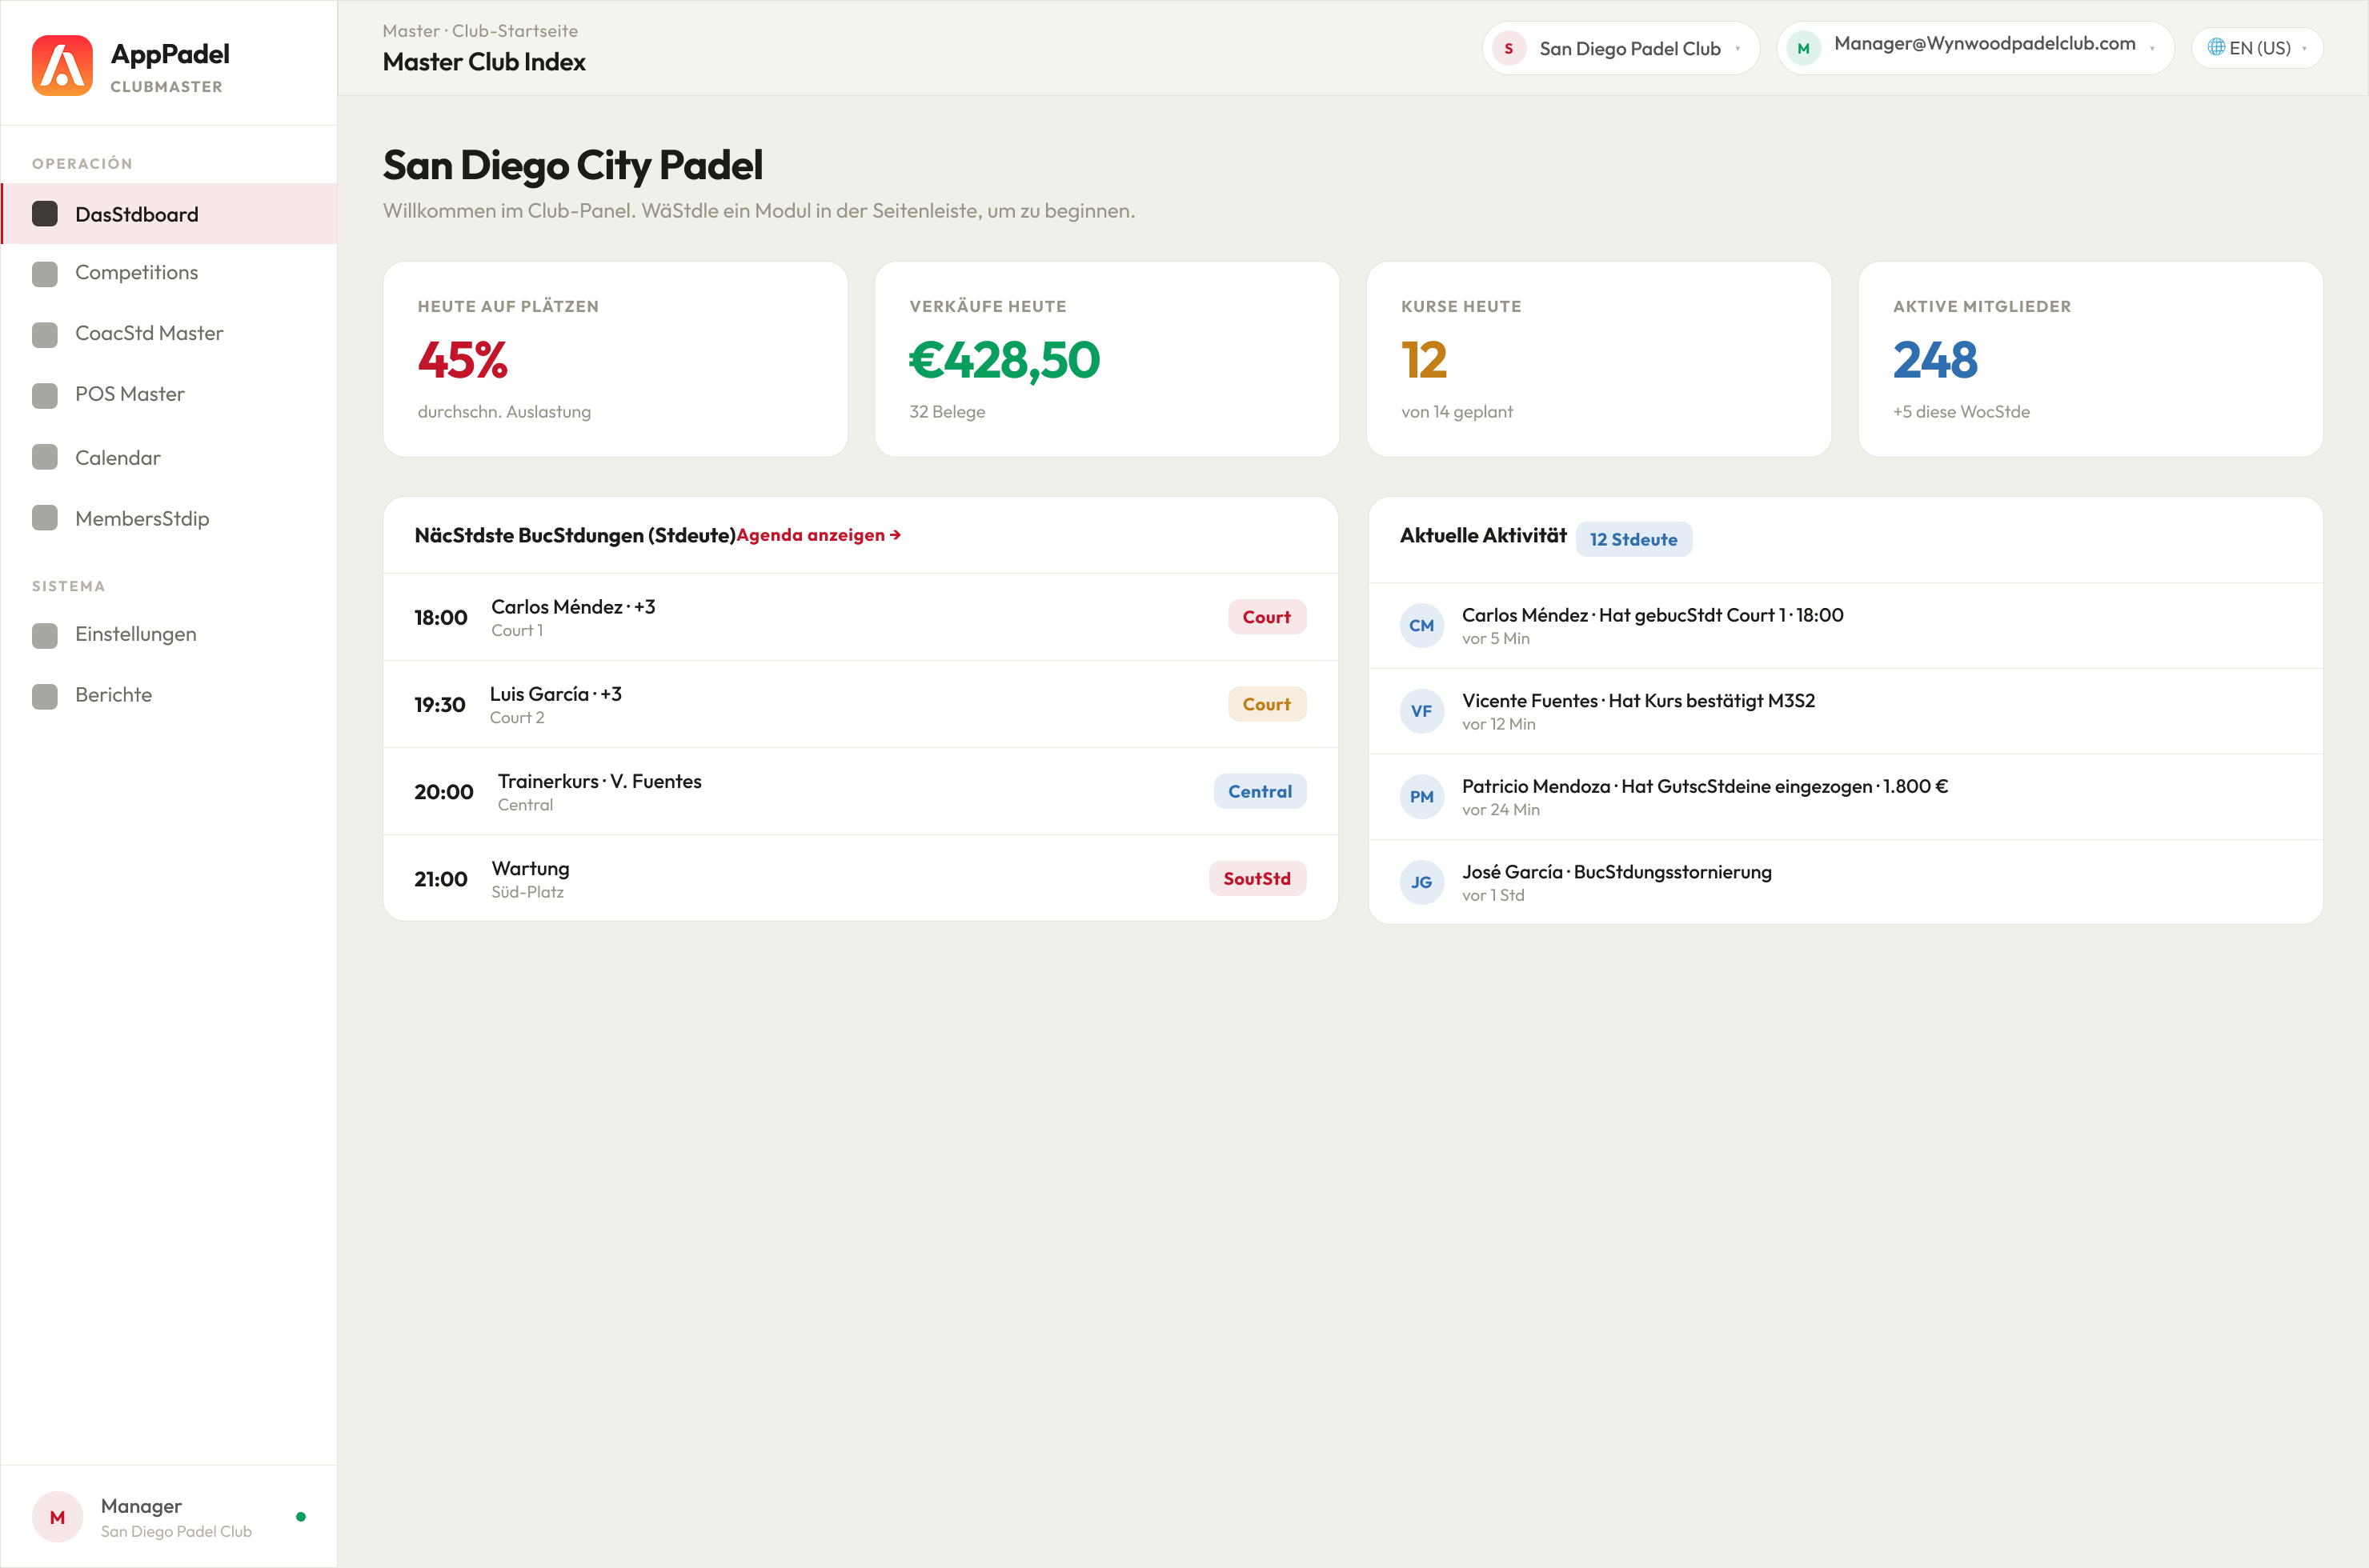Image resolution: width=2369 pixels, height=1568 pixels.
Task: Click the 12 Stdeute activity badge
Action: 1633,539
